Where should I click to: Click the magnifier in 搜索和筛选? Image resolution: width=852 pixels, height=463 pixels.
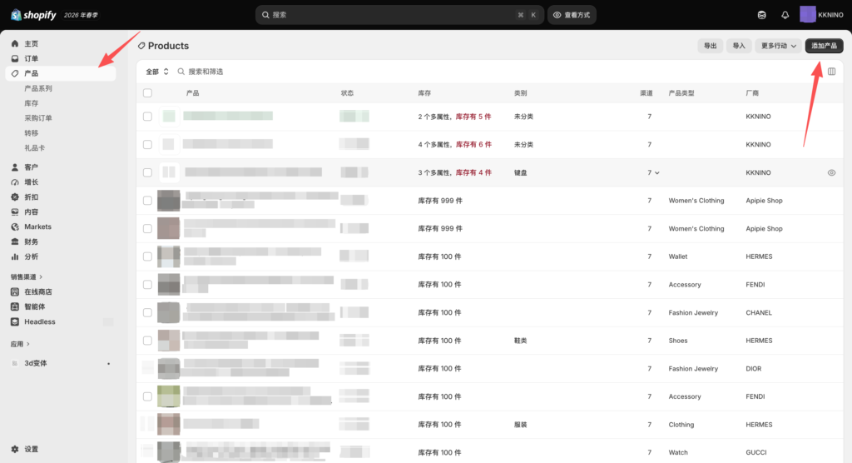[x=181, y=72]
